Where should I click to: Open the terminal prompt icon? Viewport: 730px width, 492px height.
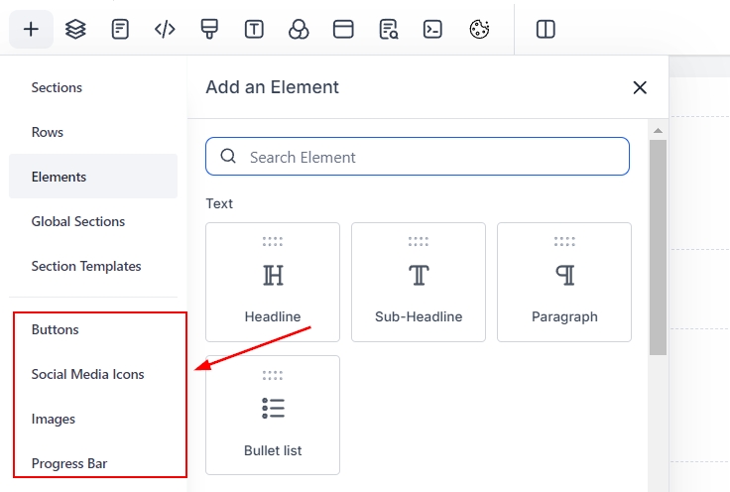pos(432,29)
